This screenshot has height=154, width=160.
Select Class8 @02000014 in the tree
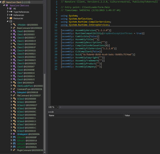click(x=26, y=76)
